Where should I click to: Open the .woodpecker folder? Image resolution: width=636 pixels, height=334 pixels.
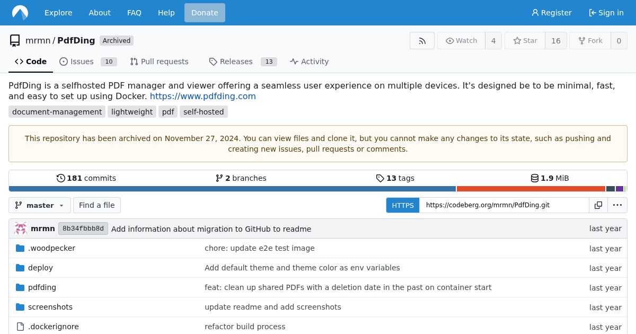point(51,248)
